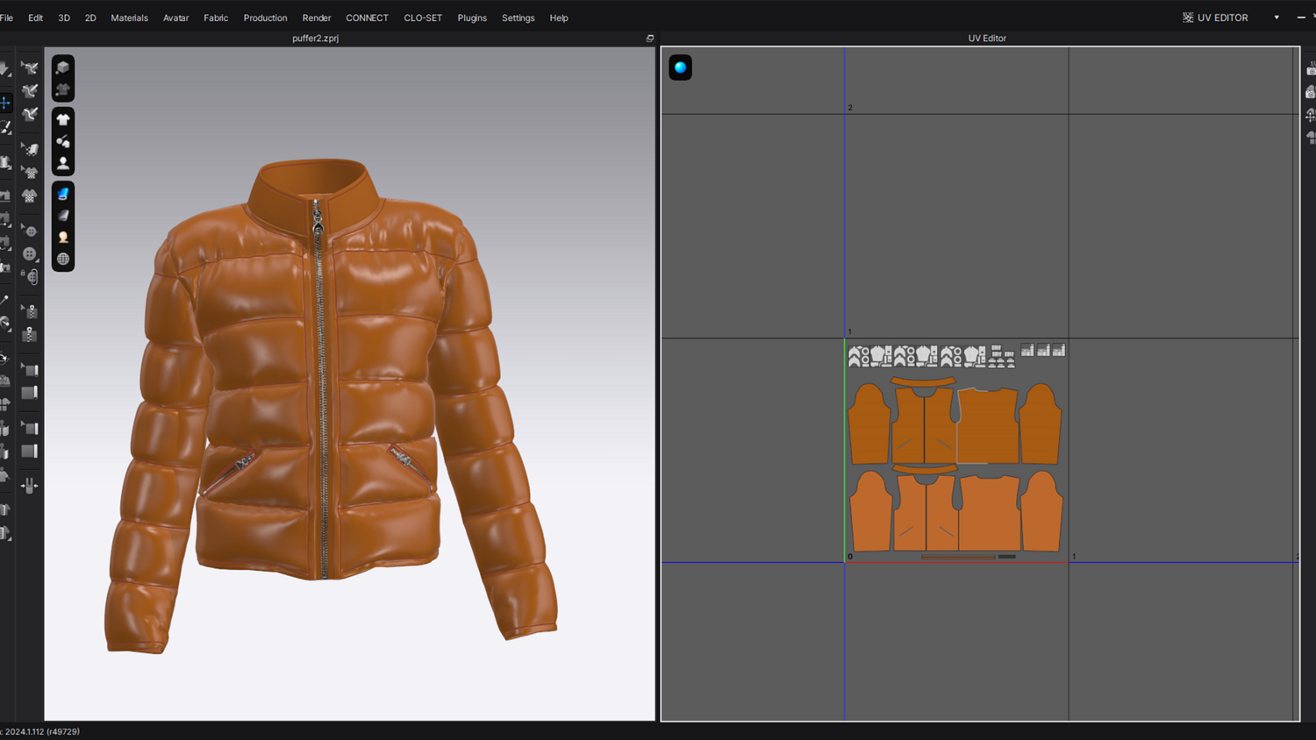1316x740 pixels.
Task: Select the lighter orange right sleeve UV piece
Action: pyautogui.click(x=1042, y=511)
